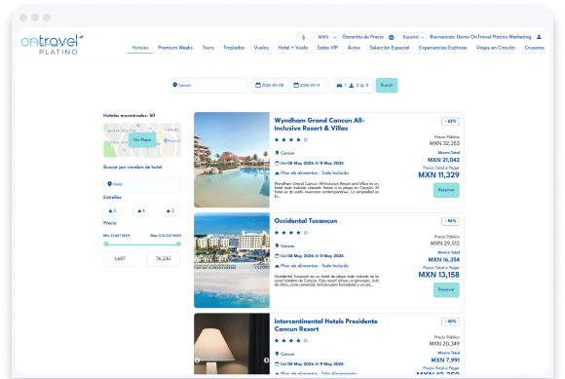This screenshot has width=565, height=379.
Task: Open the Traslados menu item
Action: click(234, 48)
